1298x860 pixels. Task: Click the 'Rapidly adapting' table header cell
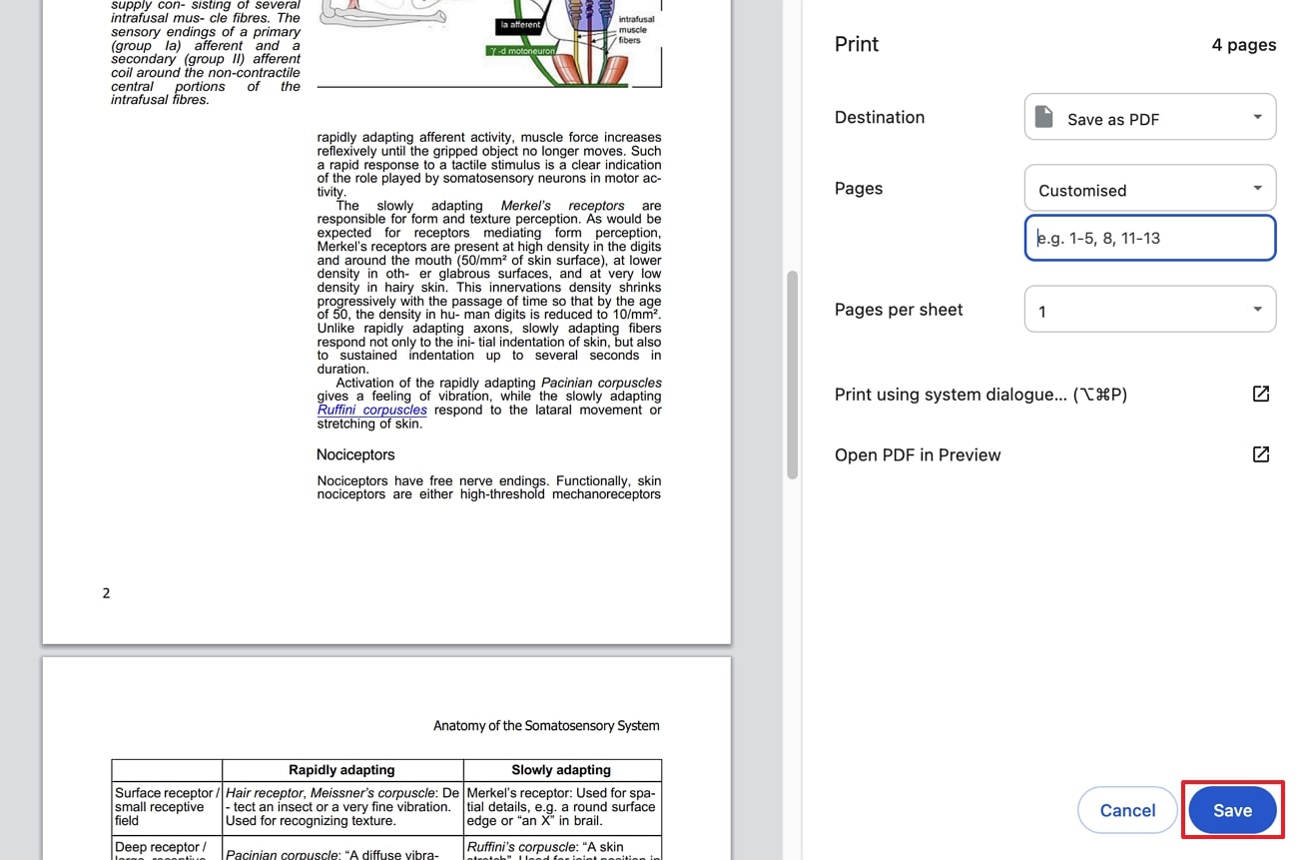pos(342,770)
